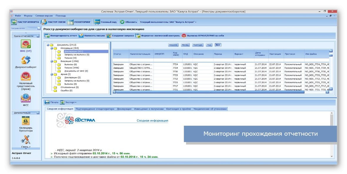The width and height of the screenshot is (347, 174).
Task: Open Мониторинг from the main toolbar
Action: coord(79,22)
